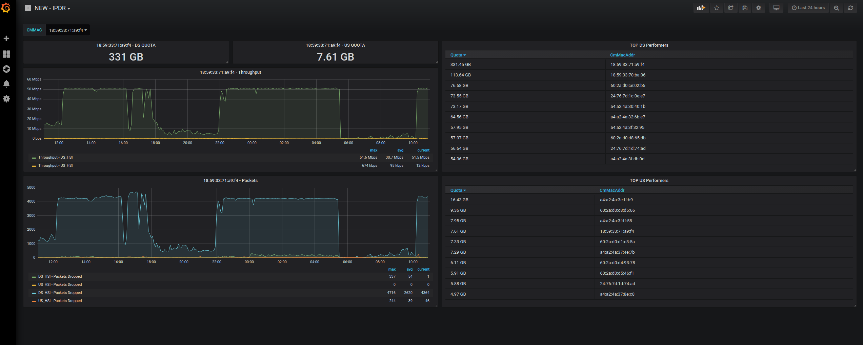863x345 pixels.
Task: Click MAC address a4:a2:4a:37:4e:7b
Action: click(617, 252)
